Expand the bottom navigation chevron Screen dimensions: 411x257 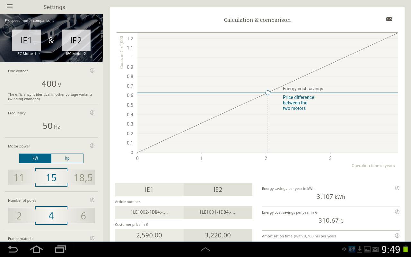coord(205,249)
